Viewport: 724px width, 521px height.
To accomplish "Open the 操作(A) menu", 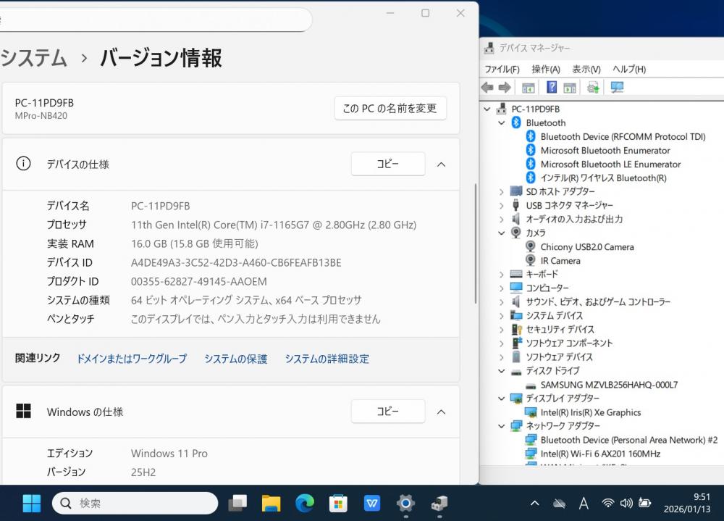I will click(545, 70).
